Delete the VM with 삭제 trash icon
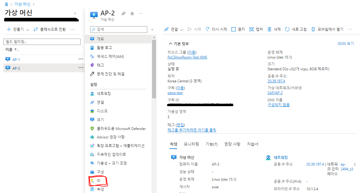The image size is (360, 193). click(269, 29)
